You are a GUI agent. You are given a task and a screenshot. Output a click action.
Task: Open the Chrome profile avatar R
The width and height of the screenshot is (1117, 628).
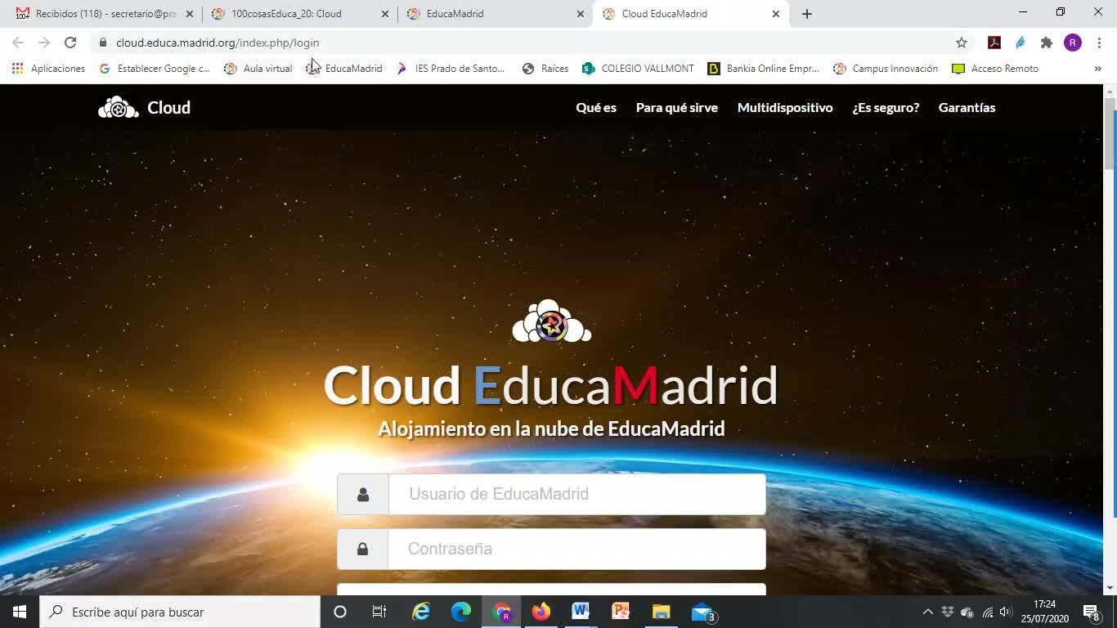point(1073,43)
